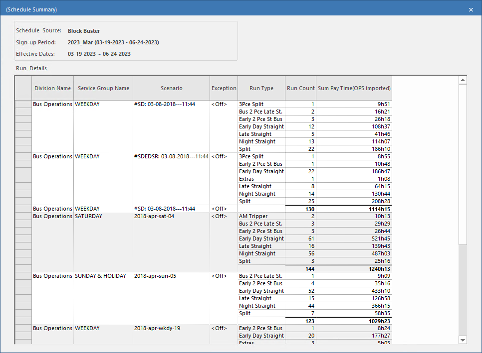482x353 pixels.
Task: Click the scrollbar down arrow
Action: click(x=462, y=340)
